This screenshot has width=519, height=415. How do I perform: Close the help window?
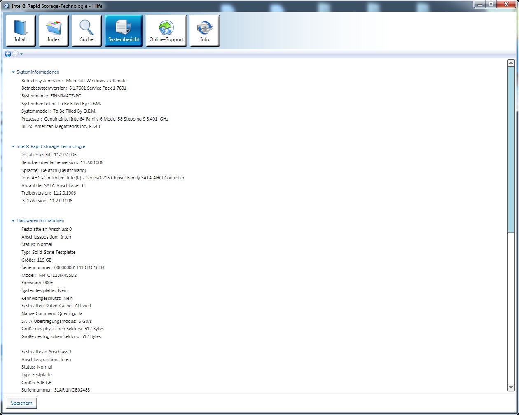pyautogui.click(x=506, y=5)
